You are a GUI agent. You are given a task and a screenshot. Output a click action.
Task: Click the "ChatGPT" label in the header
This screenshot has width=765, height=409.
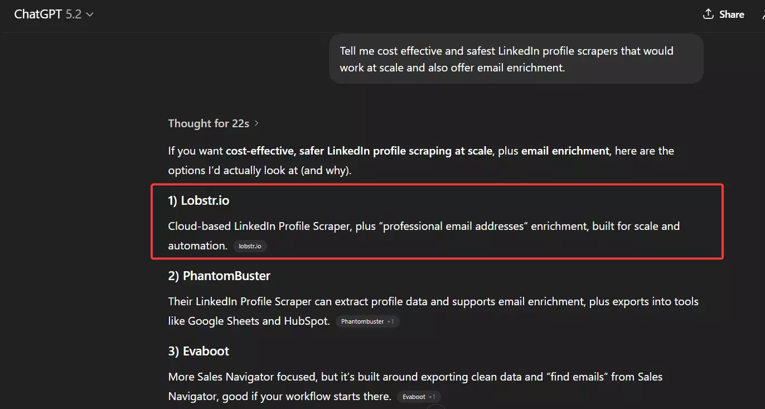38,13
